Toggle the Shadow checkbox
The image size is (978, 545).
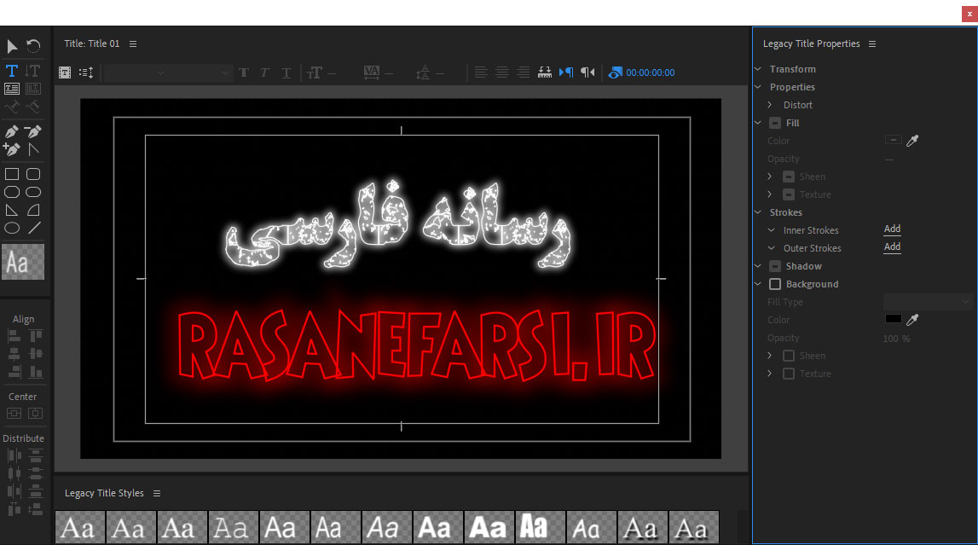tap(775, 266)
